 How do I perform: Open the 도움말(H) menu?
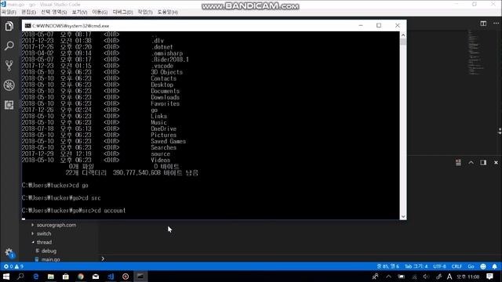click(167, 13)
